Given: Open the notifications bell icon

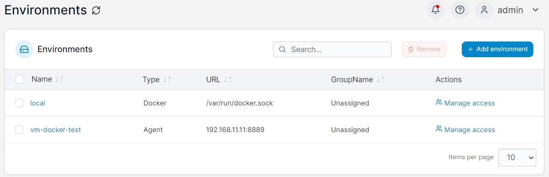Looking at the screenshot, I should 436,10.
